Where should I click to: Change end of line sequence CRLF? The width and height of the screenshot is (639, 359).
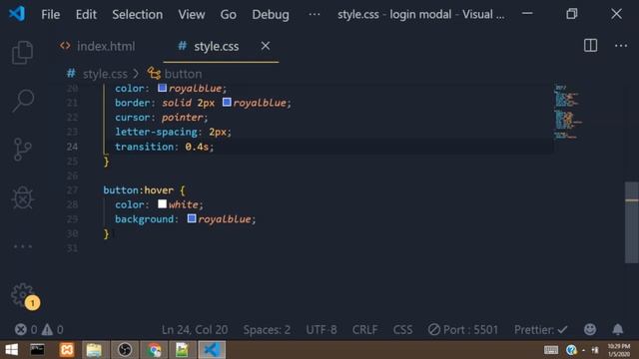coord(365,329)
